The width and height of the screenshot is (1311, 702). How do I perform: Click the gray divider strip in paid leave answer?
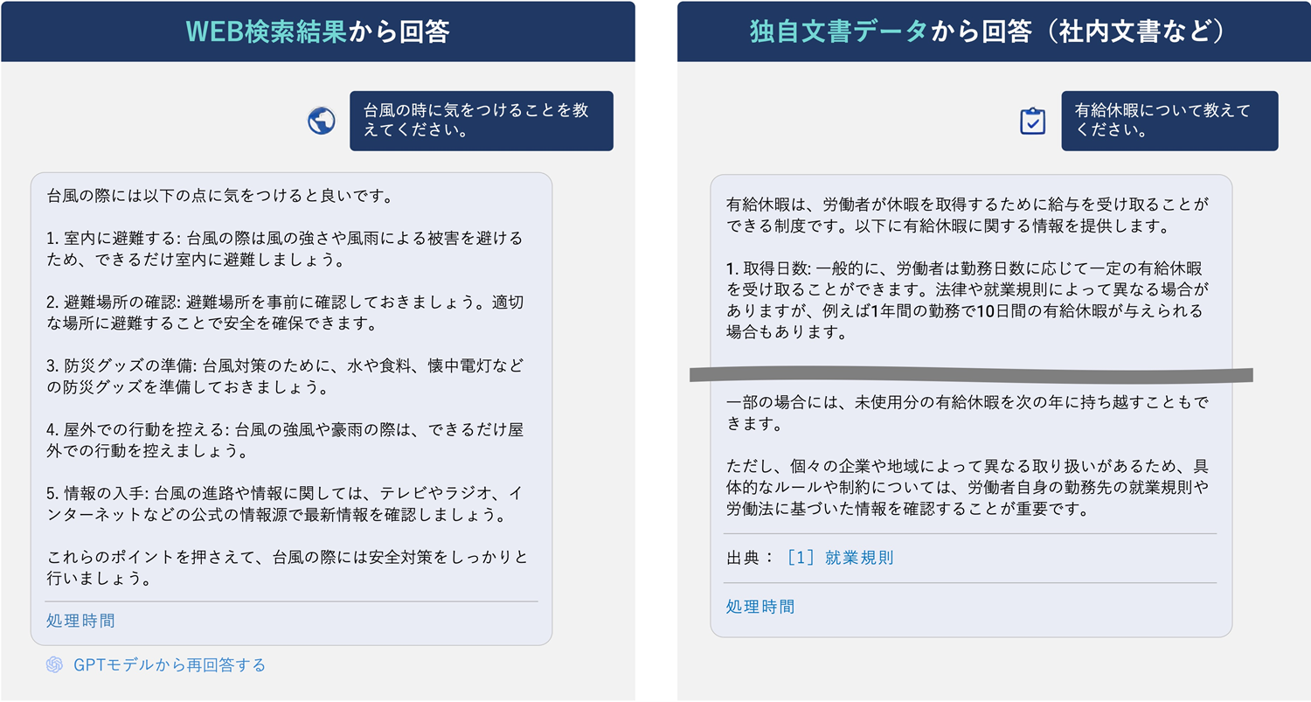(971, 375)
